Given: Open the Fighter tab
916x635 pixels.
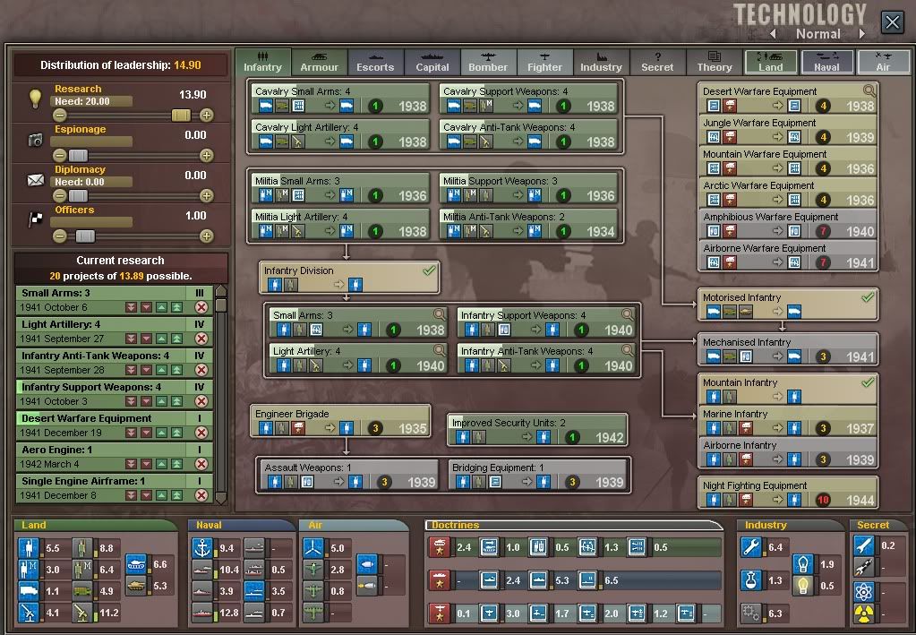Looking at the screenshot, I should pos(544,62).
